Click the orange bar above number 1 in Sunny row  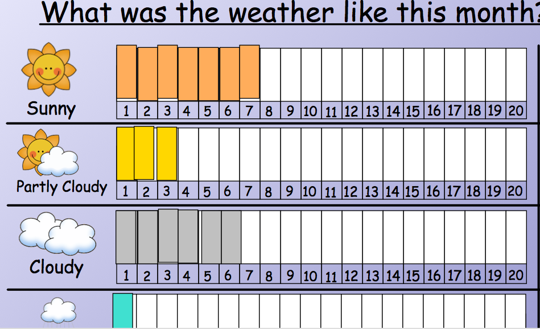[x=126, y=72]
